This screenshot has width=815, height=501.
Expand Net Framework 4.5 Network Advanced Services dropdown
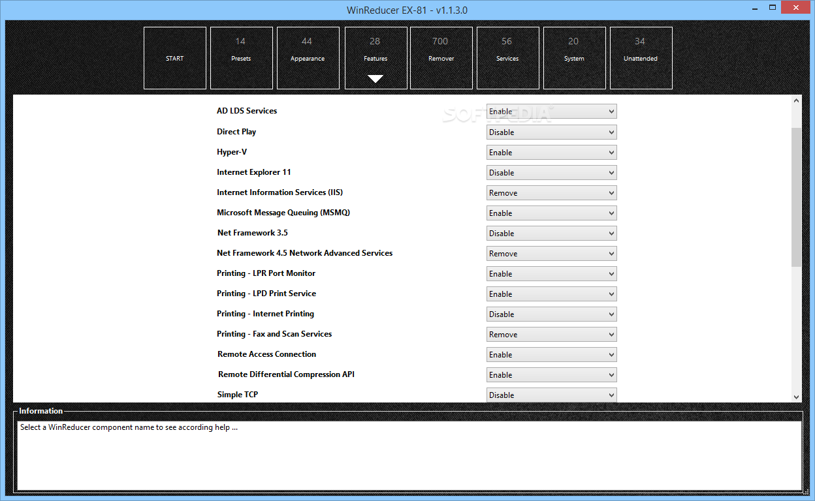click(552, 254)
